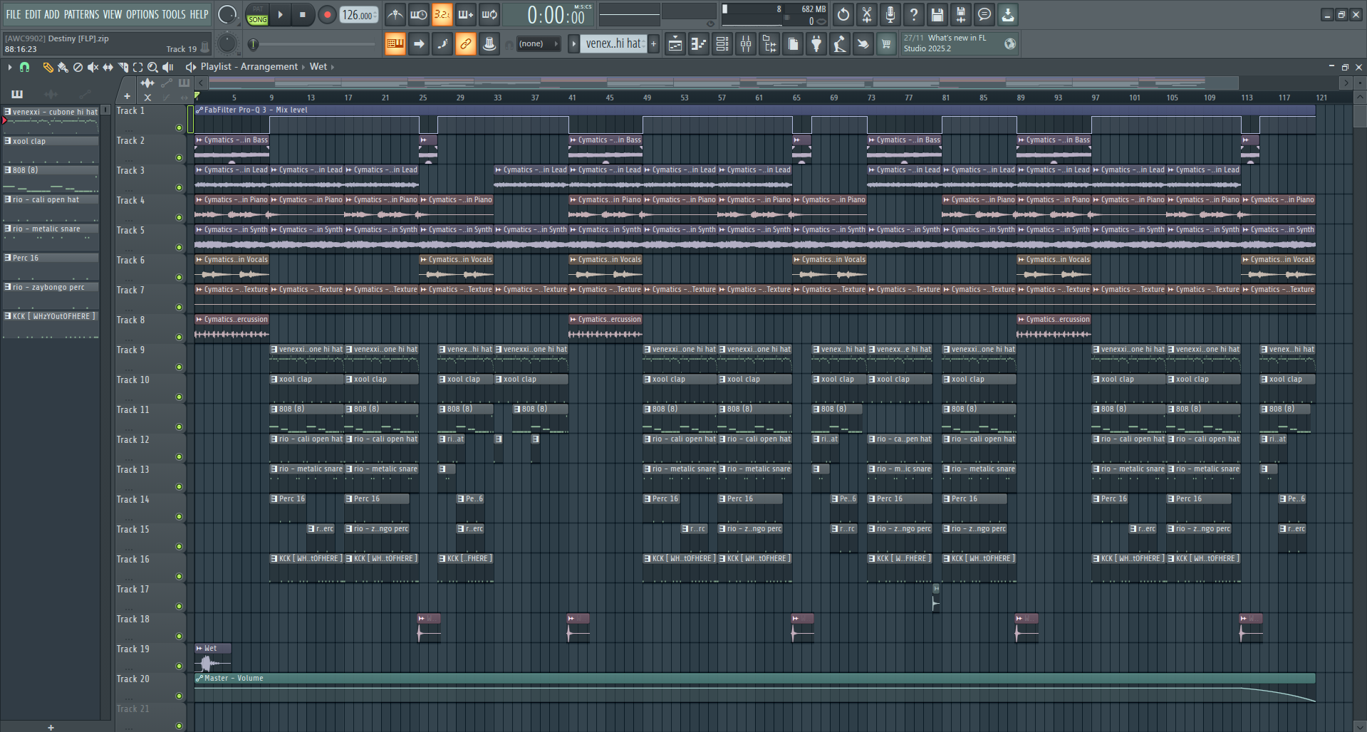Viewport: 1367px width, 732px height.
Task: Click the help question mark icon
Action: (914, 14)
